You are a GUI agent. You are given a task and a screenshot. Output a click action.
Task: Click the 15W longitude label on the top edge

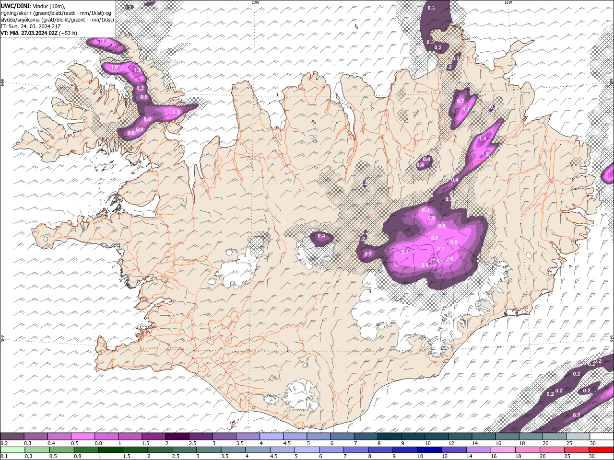click(508, 2)
